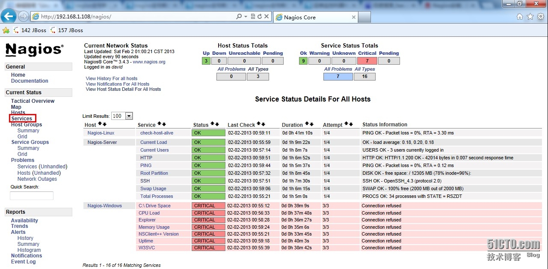Sort Host column descending arrow
548x269 pixels.
104,124
